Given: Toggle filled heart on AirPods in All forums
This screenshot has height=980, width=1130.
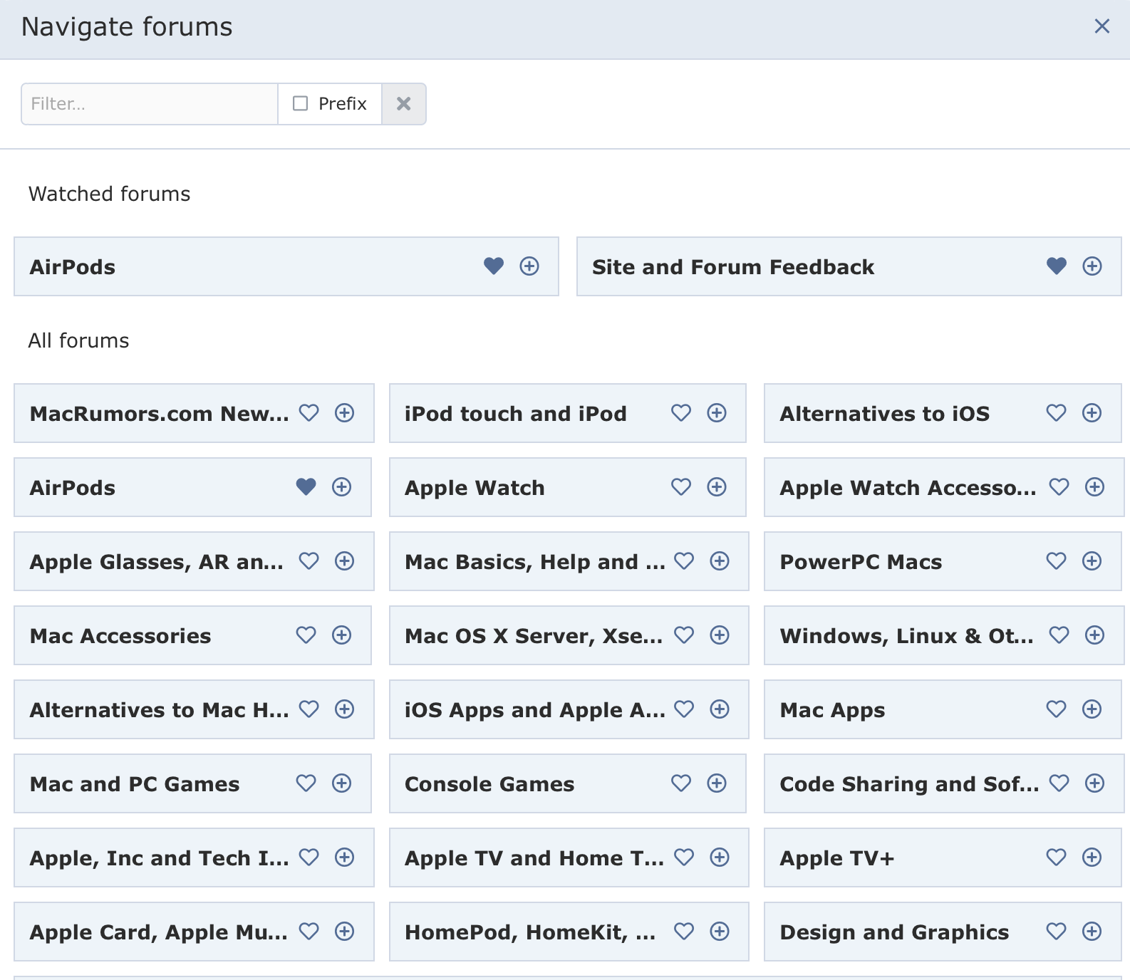Looking at the screenshot, I should tap(306, 487).
